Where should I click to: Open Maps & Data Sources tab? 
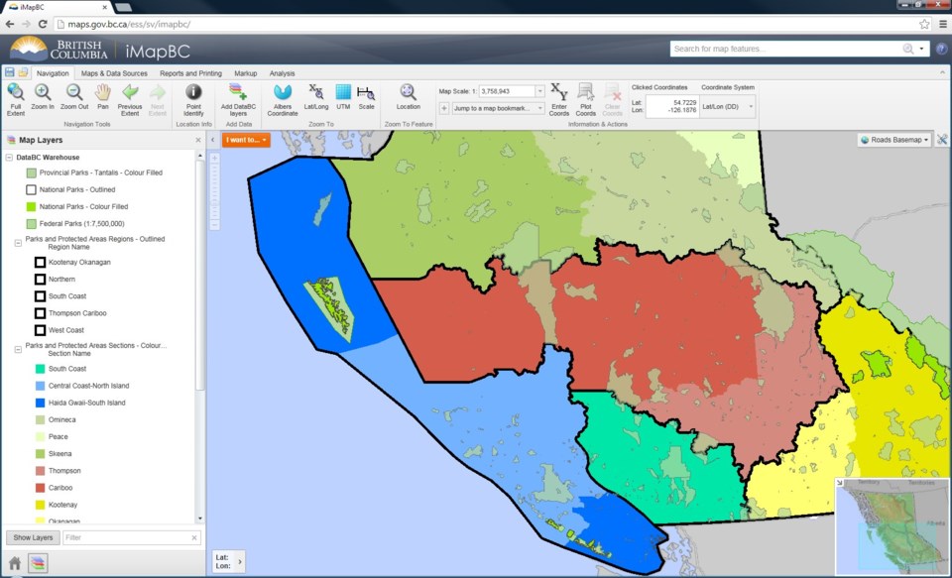(x=114, y=73)
